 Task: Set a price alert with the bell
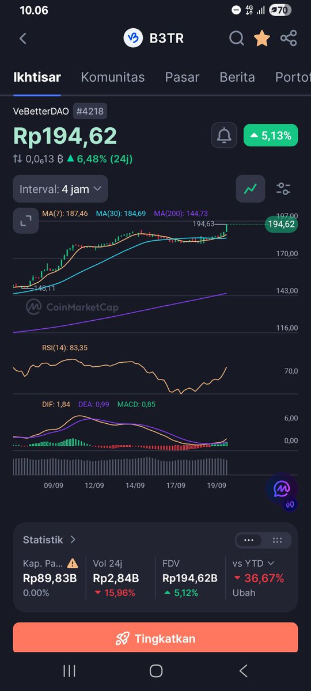[224, 136]
